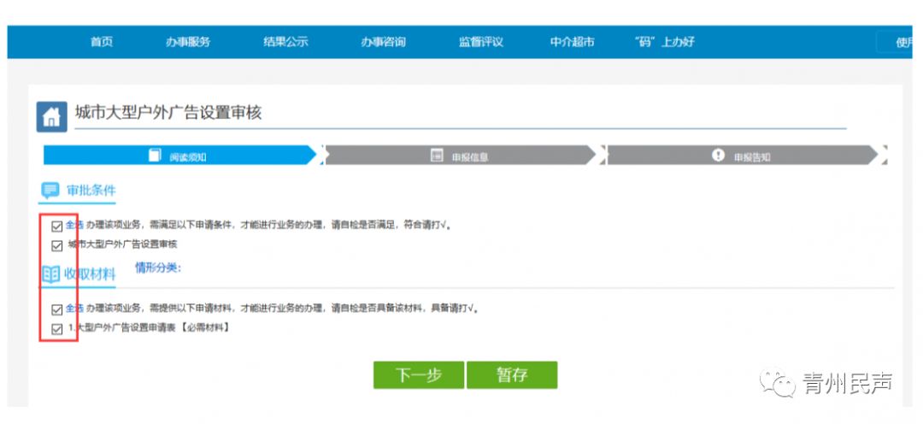
Task: Uncheck the 城市大型户外广告设置审核 condition checkbox
Action: (57, 245)
